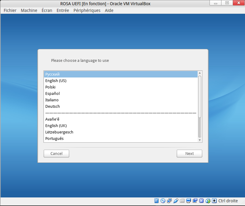
Task: Select Lëtzebuergesch language
Action: (x=121, y=132)
